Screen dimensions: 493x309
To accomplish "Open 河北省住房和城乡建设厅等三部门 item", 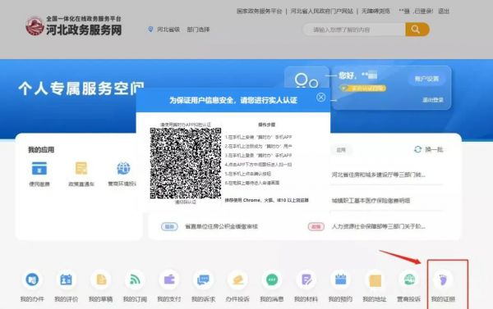I will tap(378, 175).
